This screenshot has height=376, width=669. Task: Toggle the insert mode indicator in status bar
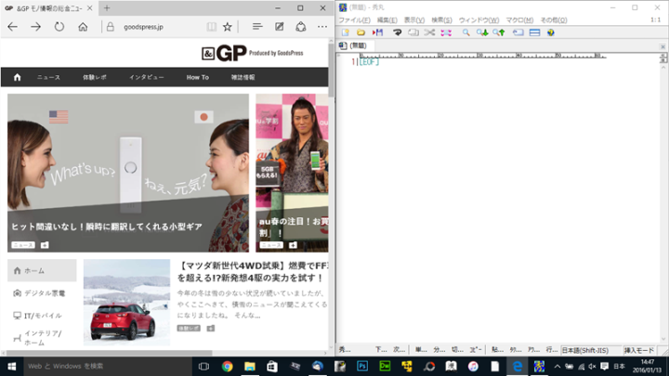(638, 350)
